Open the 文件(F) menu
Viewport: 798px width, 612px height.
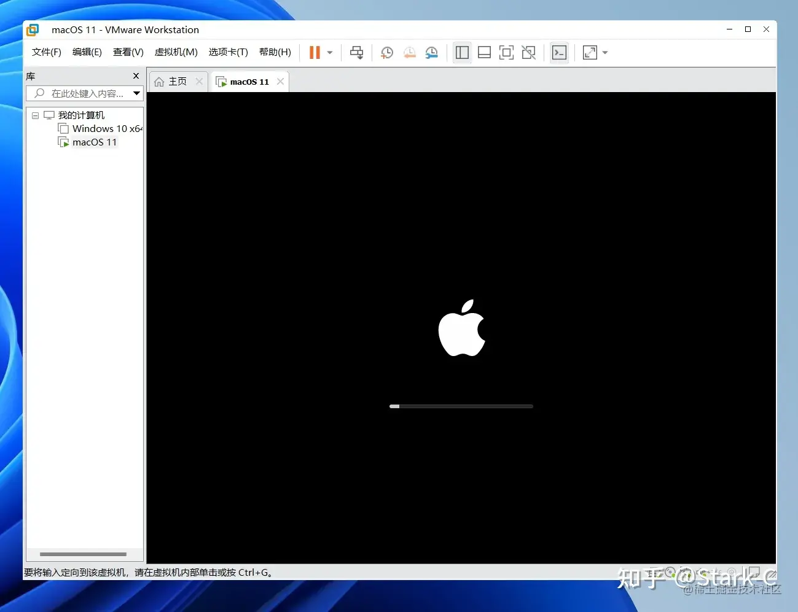47,52
